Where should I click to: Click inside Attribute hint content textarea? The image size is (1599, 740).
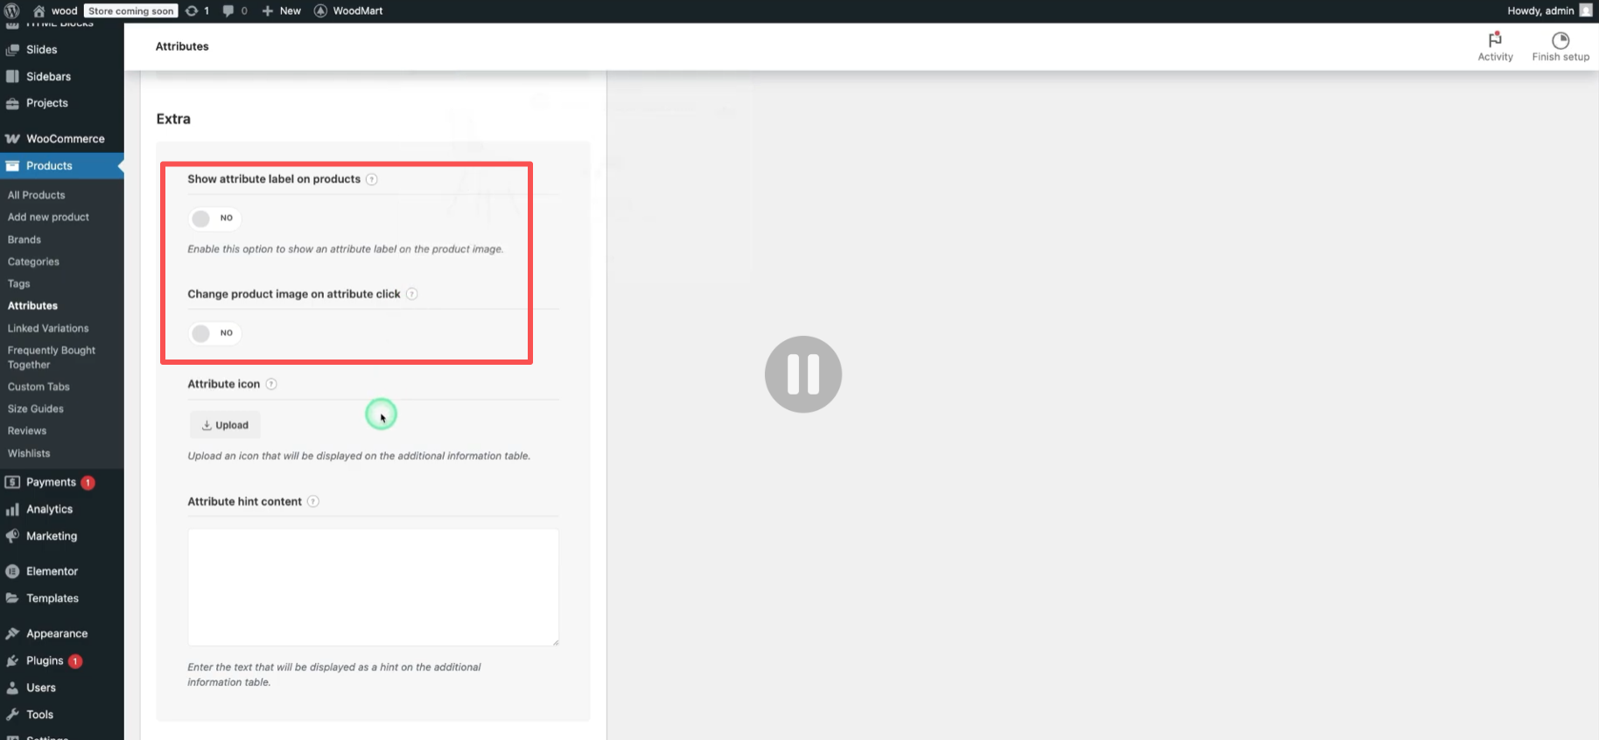coord(373,587)
